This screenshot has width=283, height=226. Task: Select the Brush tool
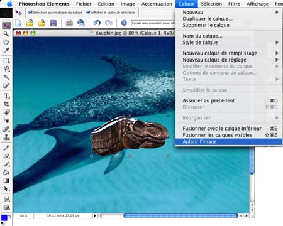click(x=6, y=164)
